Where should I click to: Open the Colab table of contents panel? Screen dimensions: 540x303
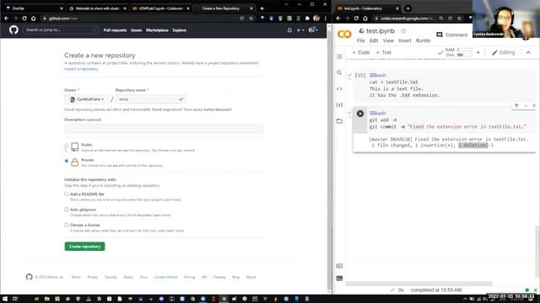[x=339, y=56]
